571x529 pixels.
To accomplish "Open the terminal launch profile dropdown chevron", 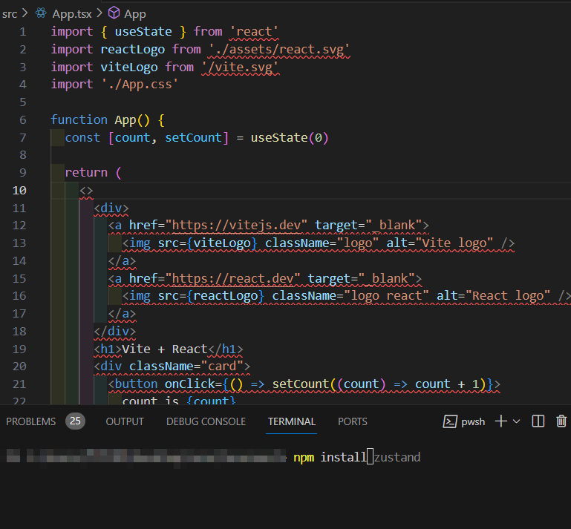I will coord(516,421).
